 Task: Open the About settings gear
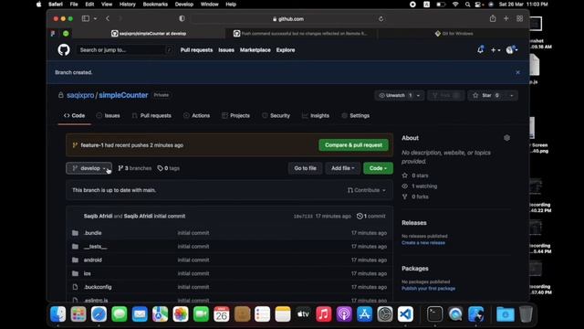coord(507,138)
